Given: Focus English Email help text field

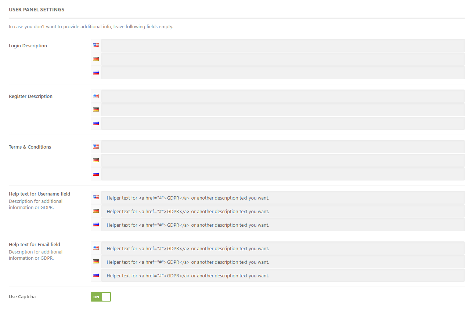Looking at the screenshot, I should pyautogui.click(x=283, y=248).
